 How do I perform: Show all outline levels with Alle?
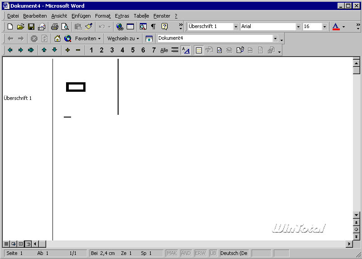click(x=164, y=50)
